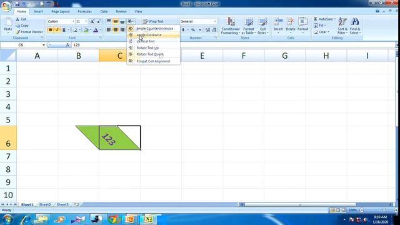
Task: Cut the selection with the scissors icon
Action: click(x=17, y=19)
